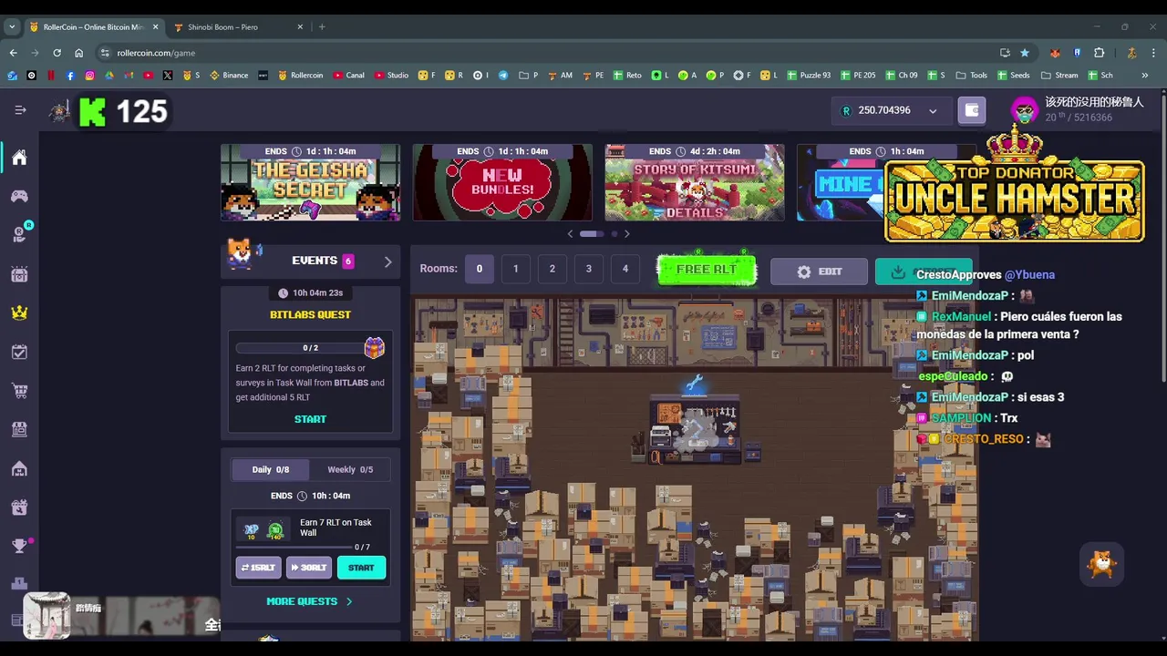
Task: Click the Bitlabs quest 0/2 progress bar
Action: pyautogui.click(x=301, y=348)
